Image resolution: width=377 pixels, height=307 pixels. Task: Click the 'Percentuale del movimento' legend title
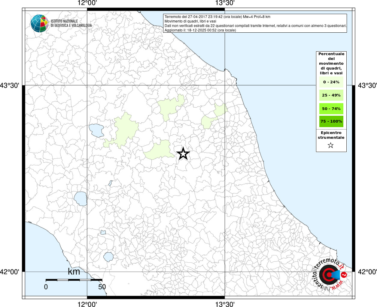tap(331, 64)
